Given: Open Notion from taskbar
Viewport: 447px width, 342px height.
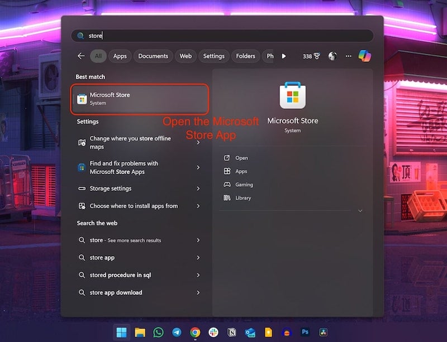Looking at the screenshot, I should click(x=232, y=333).
